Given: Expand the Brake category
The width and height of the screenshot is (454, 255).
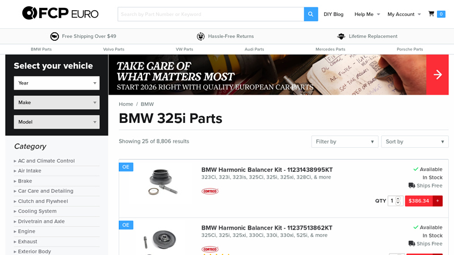Looking at the screenshot, I should coord(25,181).
